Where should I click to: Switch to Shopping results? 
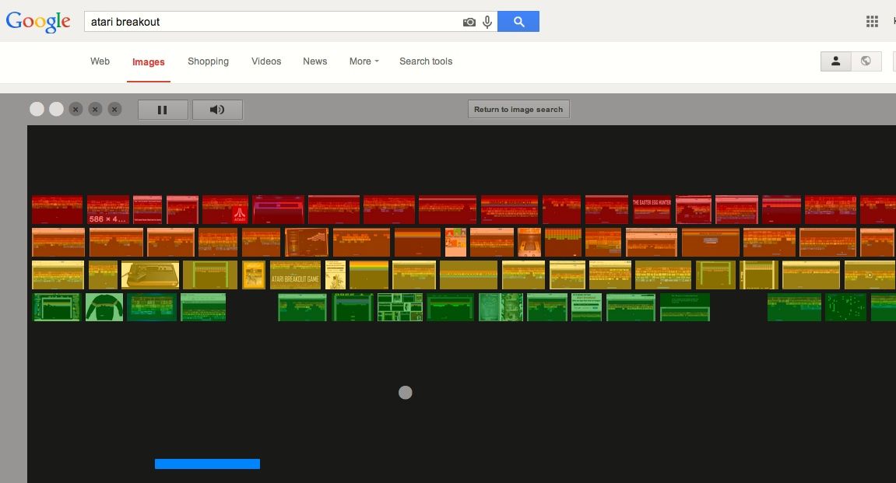208,61
